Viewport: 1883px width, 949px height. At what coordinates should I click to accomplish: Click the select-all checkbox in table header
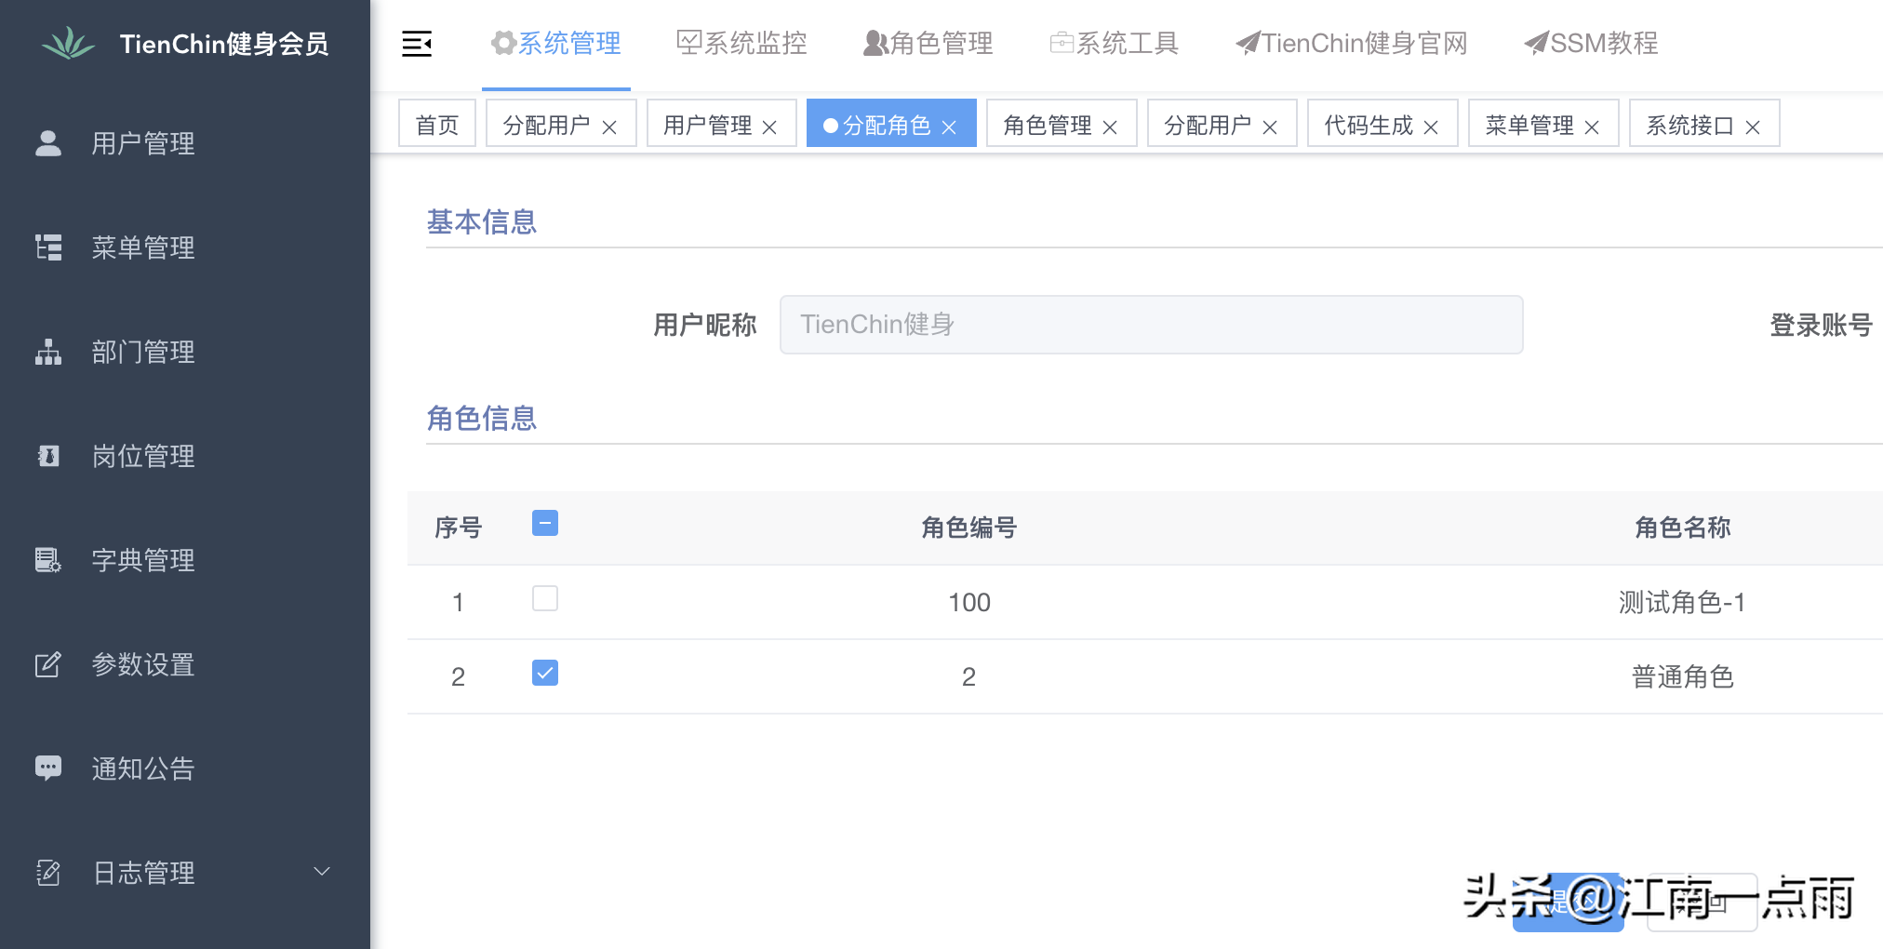(x=544, y=524)
